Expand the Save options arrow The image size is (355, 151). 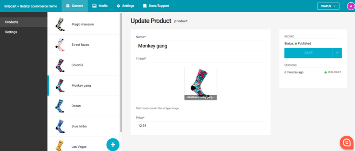pyautogui.click(x=337, y=53)
